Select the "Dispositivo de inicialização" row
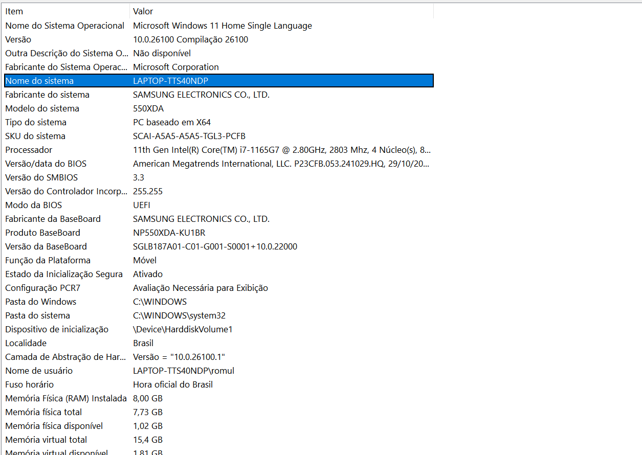Viewport: 642px width, 455px height. (219, 329)
